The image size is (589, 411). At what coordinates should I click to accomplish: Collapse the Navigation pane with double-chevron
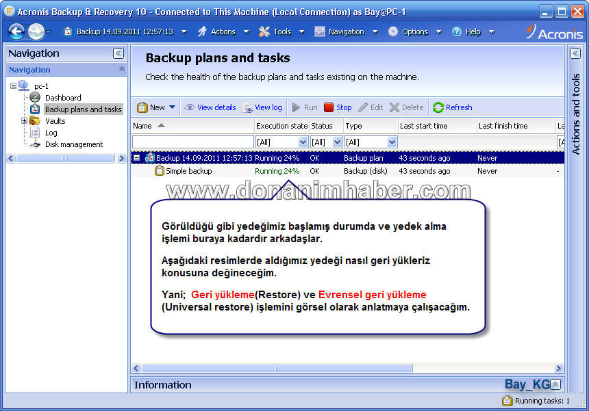[x=118, y=53]
